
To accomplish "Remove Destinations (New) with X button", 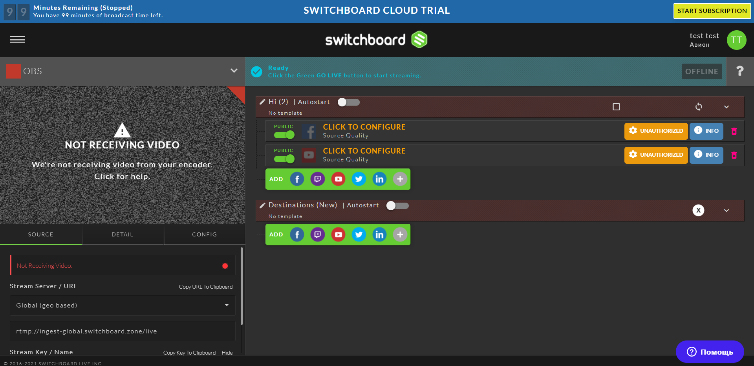I will (698, 210).
